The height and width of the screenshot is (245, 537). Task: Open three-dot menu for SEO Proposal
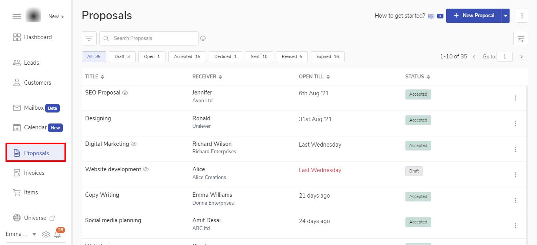(x=515, y=98)
